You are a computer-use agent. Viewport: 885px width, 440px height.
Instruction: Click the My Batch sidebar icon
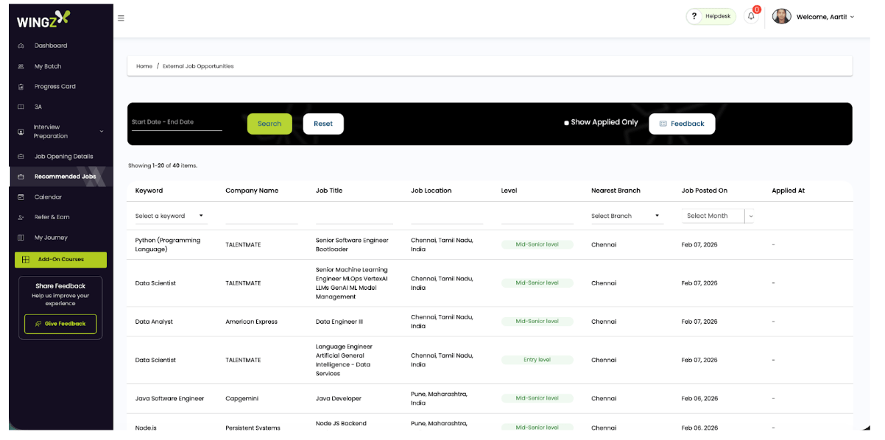point(21,66)
